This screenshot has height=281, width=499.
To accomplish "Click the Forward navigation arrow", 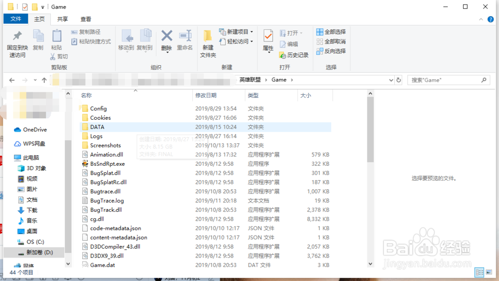I will 24,80.
